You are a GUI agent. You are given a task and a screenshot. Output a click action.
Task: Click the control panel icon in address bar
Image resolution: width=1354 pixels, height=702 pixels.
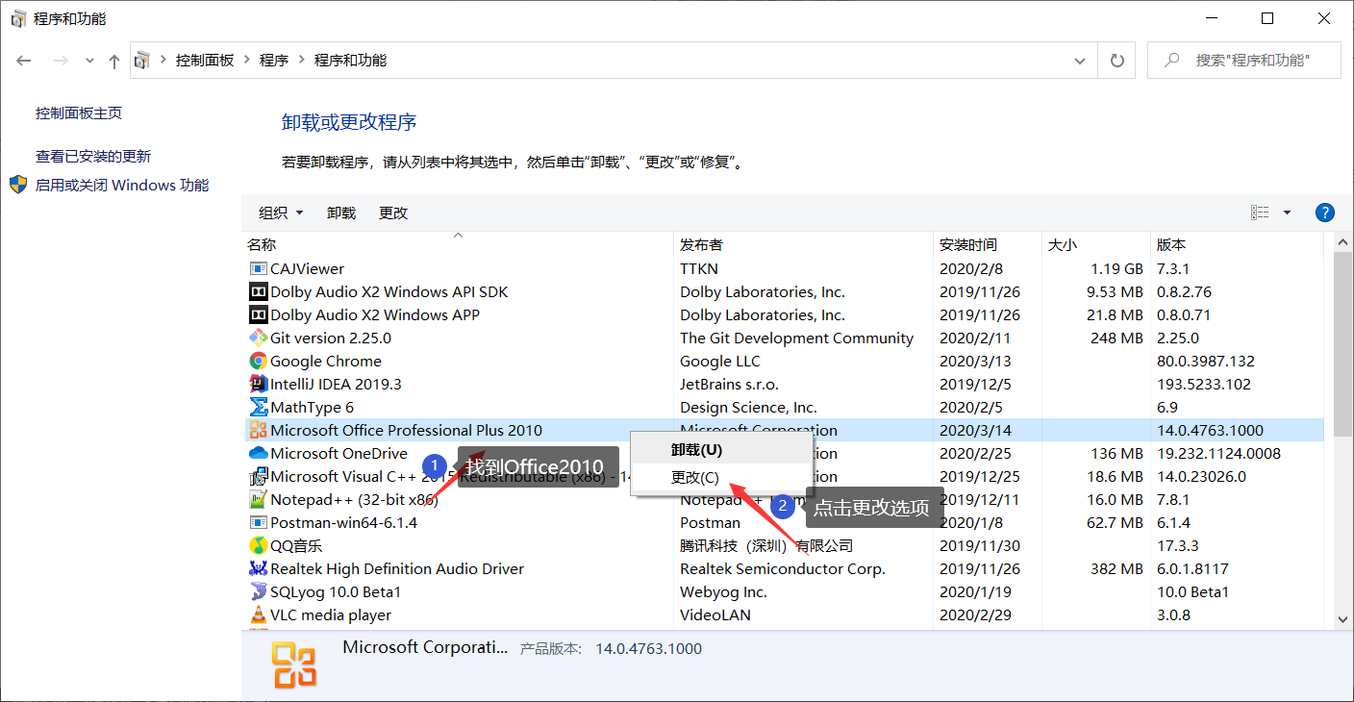coord(142,61)
